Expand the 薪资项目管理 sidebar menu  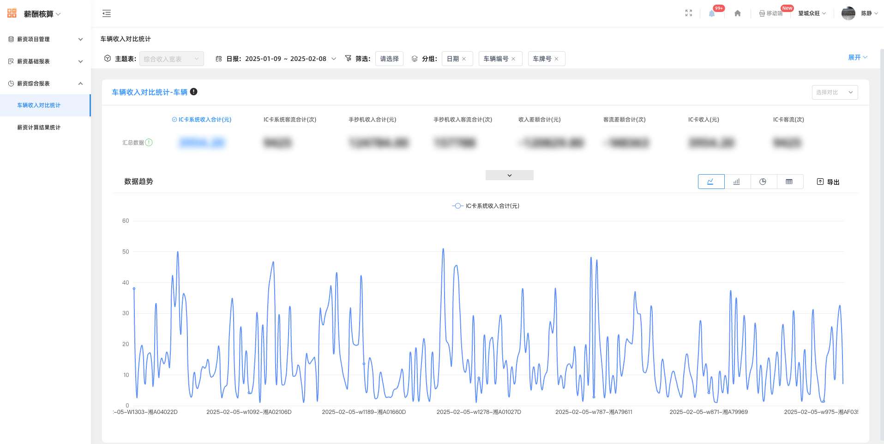[45, 39]
